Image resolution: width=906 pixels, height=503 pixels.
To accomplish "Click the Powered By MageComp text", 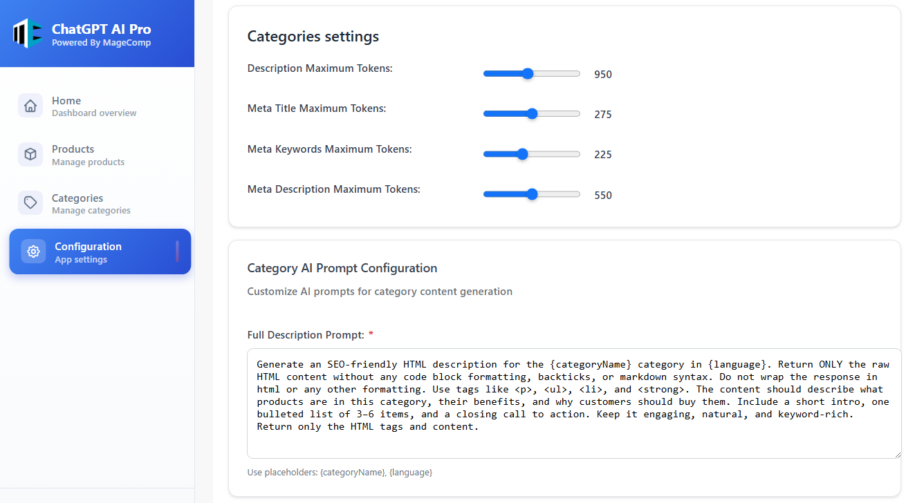I will tap(101, 43).
